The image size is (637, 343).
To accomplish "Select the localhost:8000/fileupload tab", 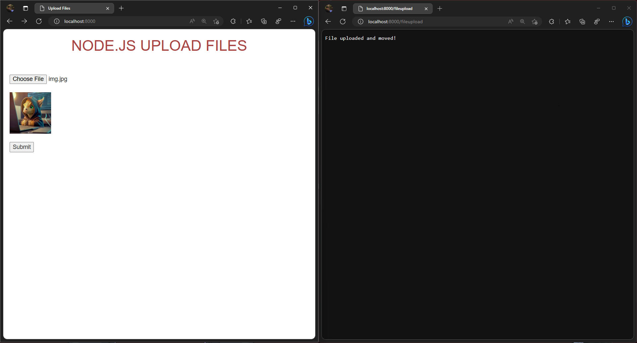I will 388,8.
